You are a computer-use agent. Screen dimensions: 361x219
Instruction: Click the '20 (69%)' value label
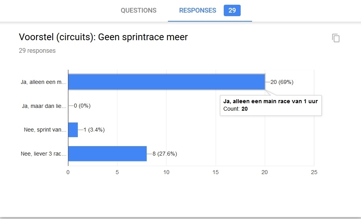tap(282, 82)
